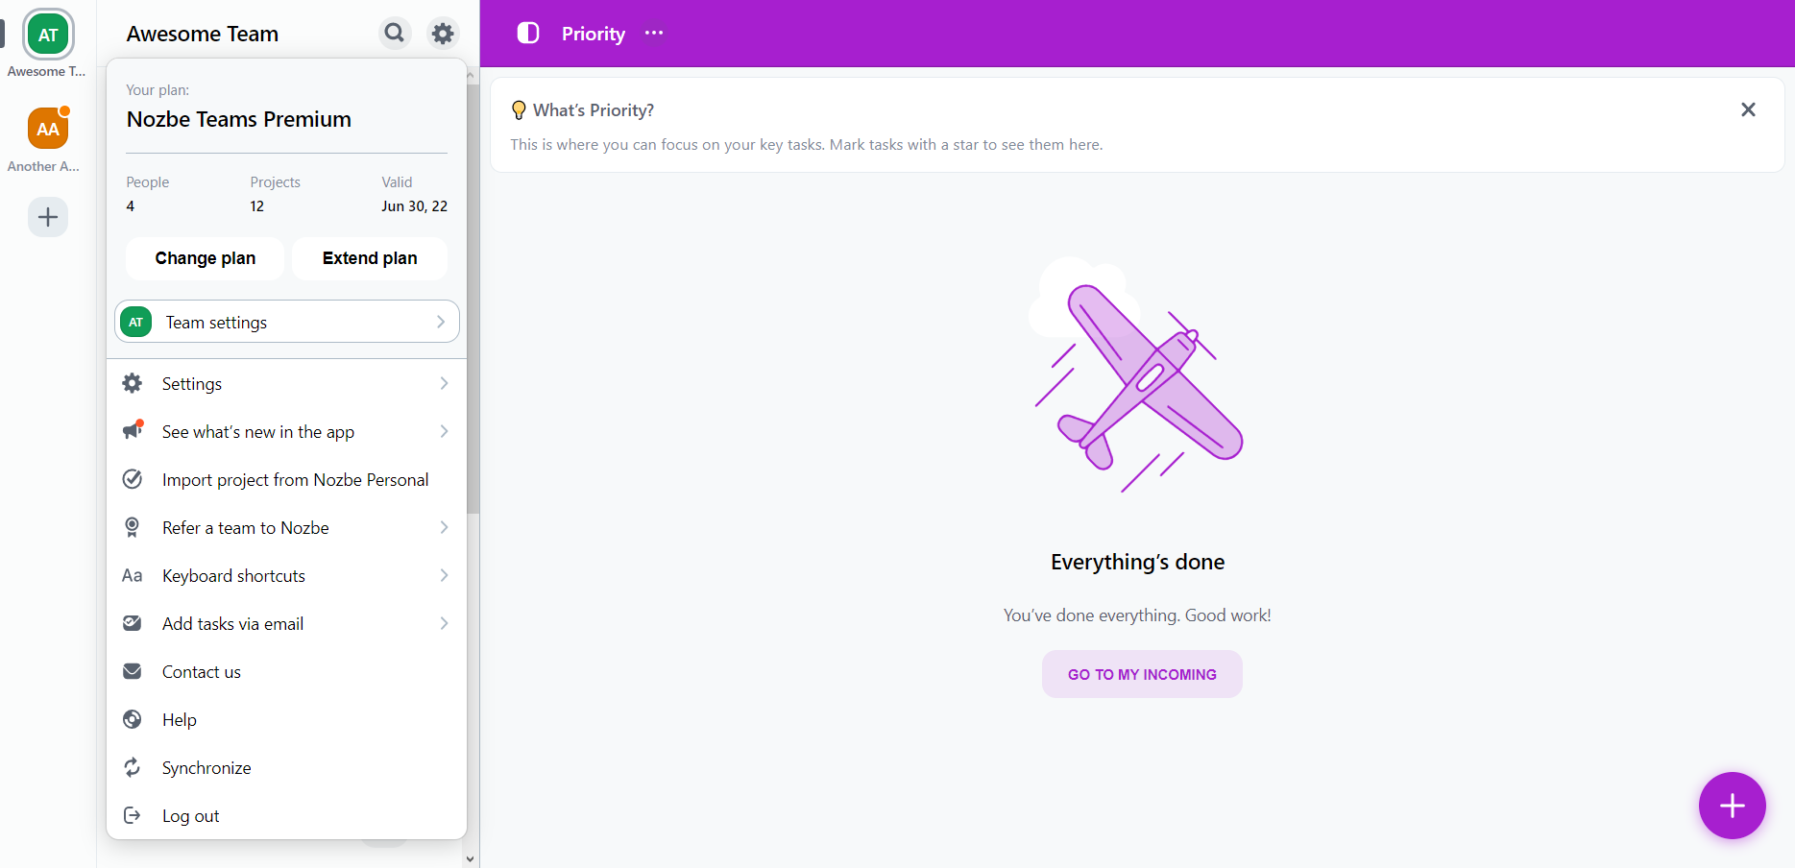Click the award ribbon Refer icon
This screenshot has width=1795, height=868.
[x=133, y=527]
